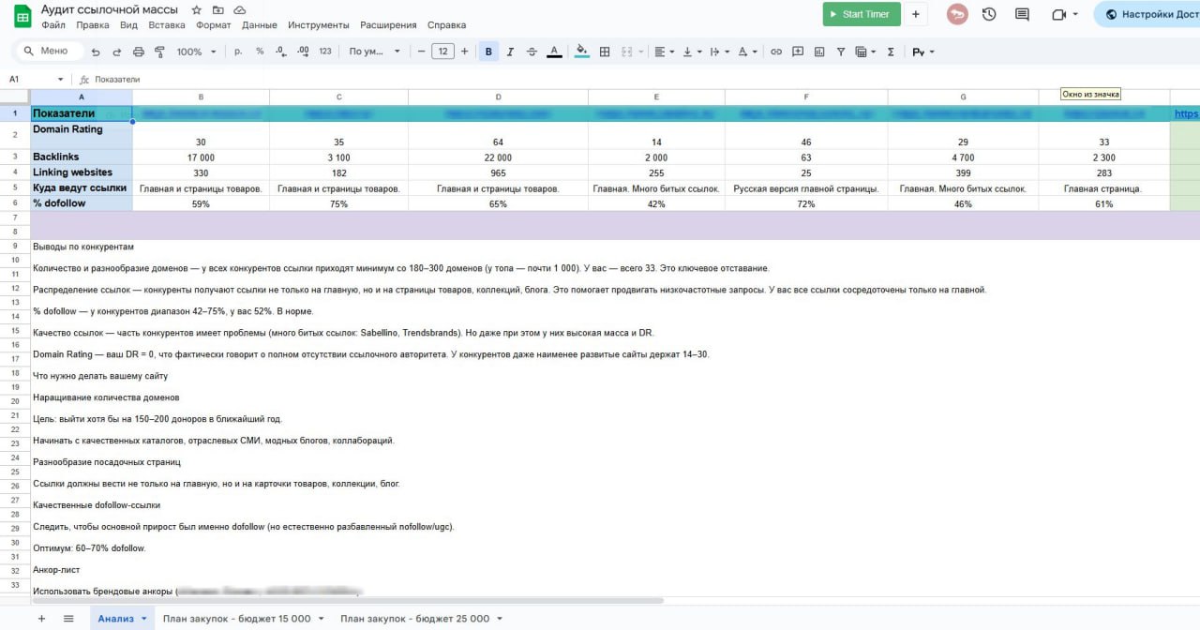Toggle strikethrough formatting
The image size is (1200, 630).
point(532,52)
